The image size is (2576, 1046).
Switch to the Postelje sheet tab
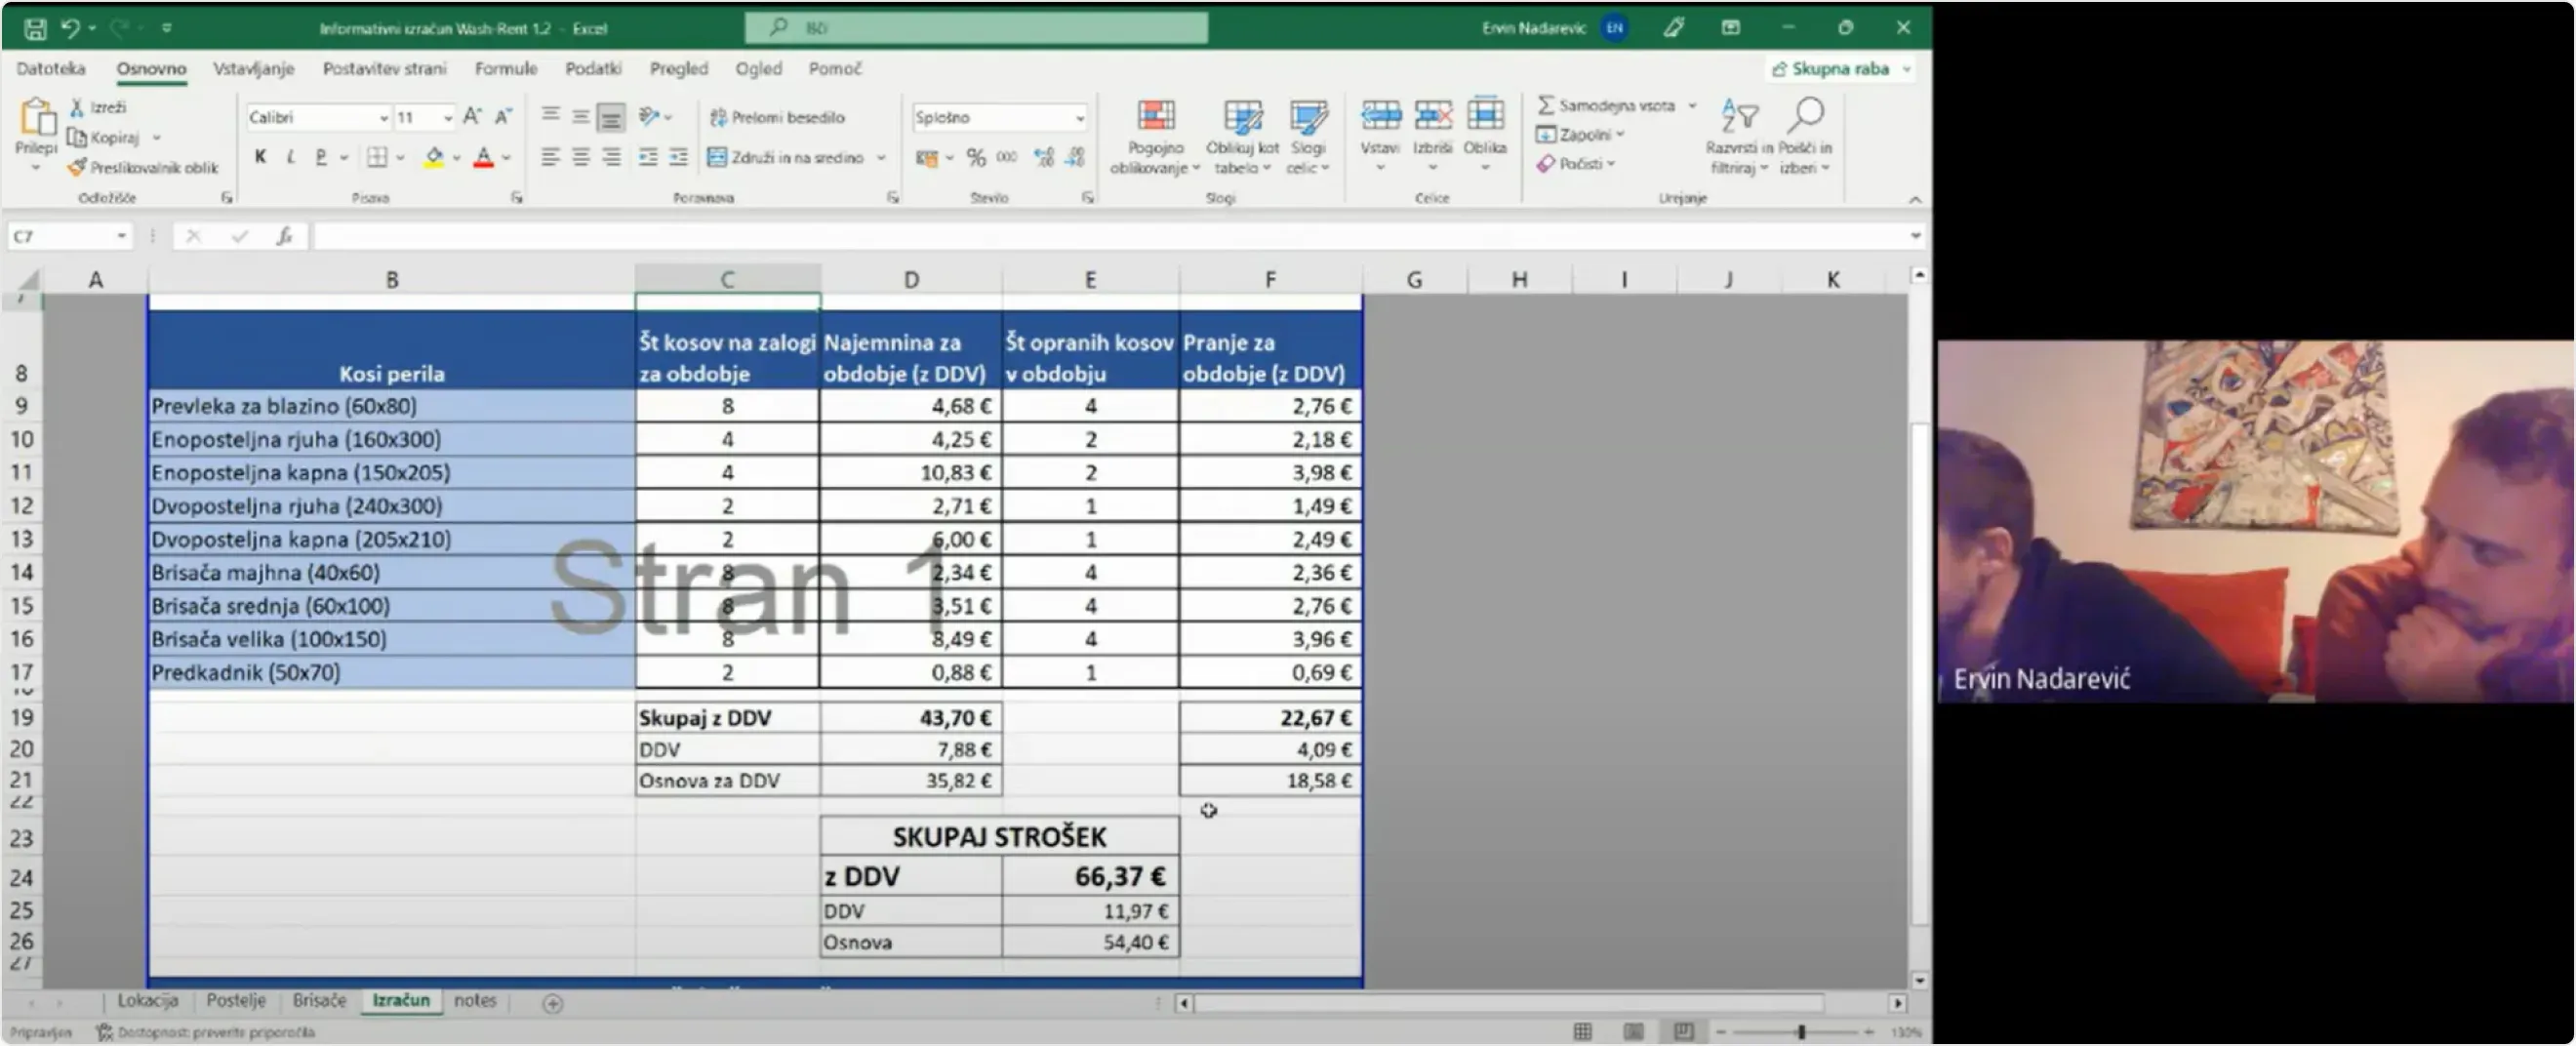coord(236,1001)
